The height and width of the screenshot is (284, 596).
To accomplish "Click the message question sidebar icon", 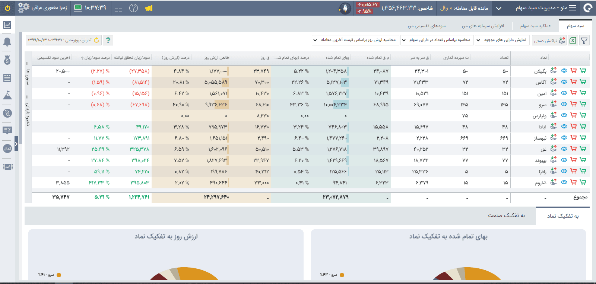I will click(7, 130).
